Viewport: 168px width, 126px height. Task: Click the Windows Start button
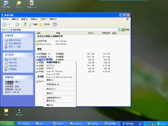coord(8,123)
